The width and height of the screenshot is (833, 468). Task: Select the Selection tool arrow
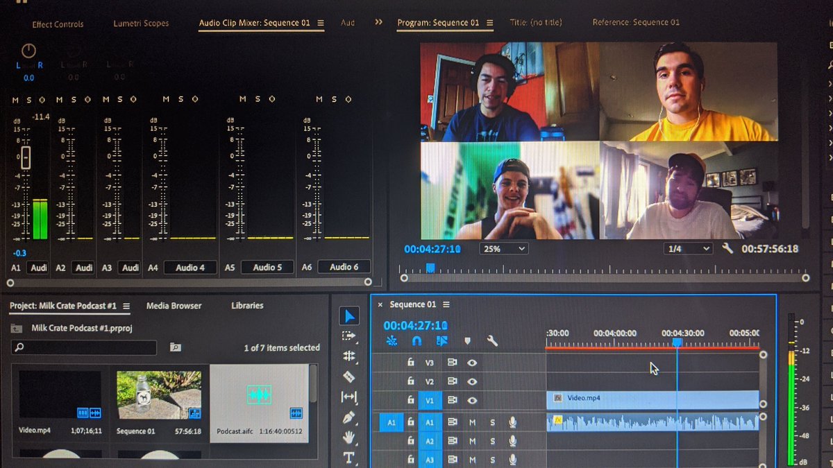pyautogui.click(x=349, y=316)
